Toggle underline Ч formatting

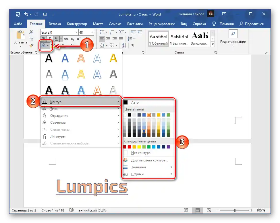coord(56,39)
